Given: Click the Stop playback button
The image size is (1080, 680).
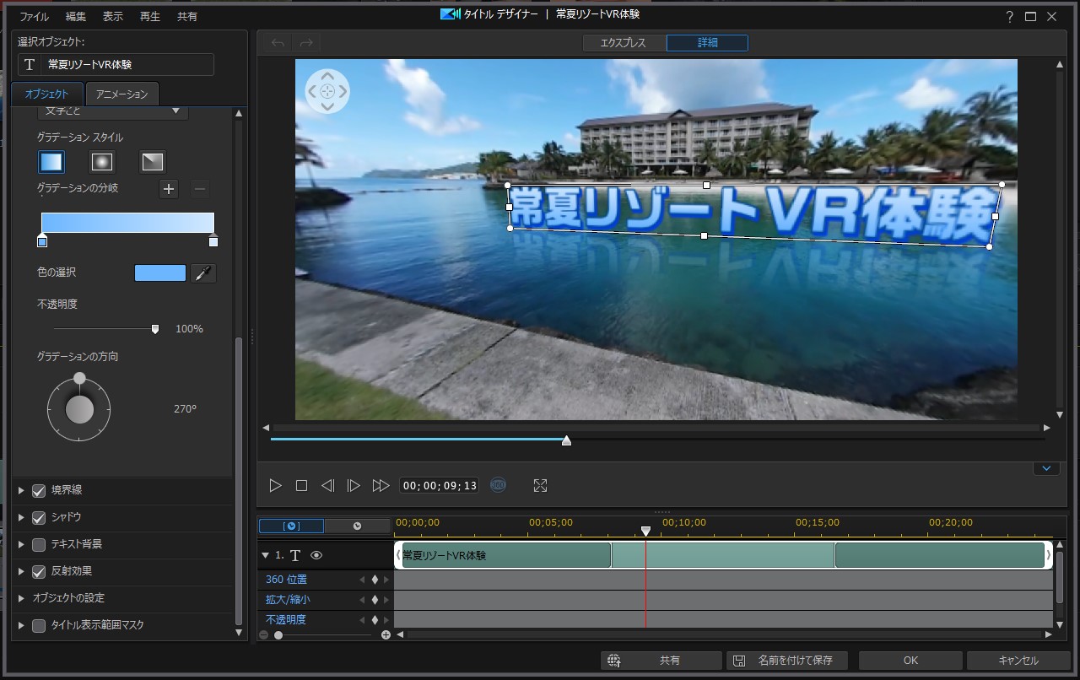Looking at the screenshot, I should point(301,486).
